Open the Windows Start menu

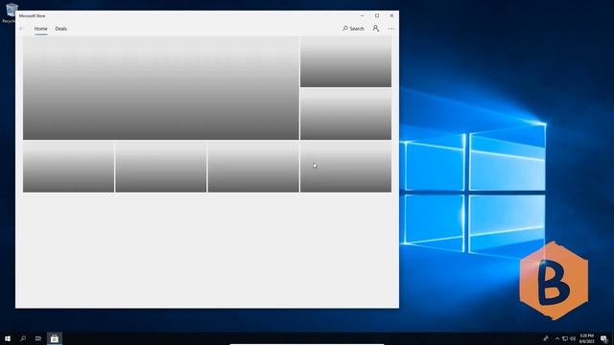click(8, 338)
